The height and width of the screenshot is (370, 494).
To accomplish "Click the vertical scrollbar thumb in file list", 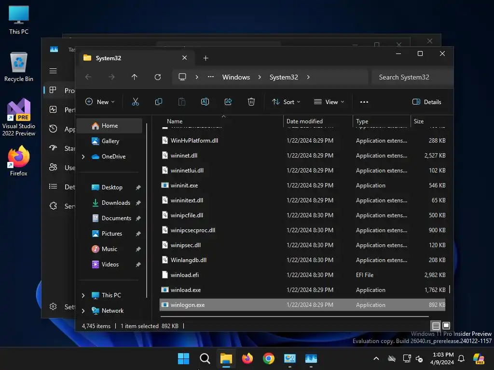I will coord(449,290).
